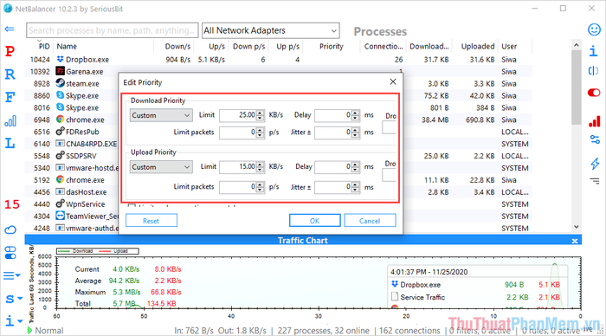Adjust the Upload Jitter spinner arrows

[355, 187]
